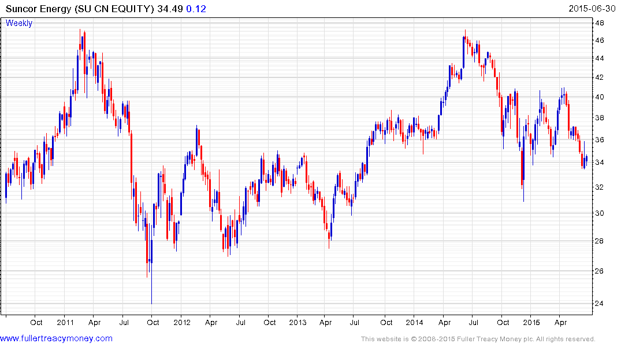This screenshot has height=347, width=621.
Task: Click the Suncor Energy chart title
Action: pyautogui.click(x=79, y=9)
